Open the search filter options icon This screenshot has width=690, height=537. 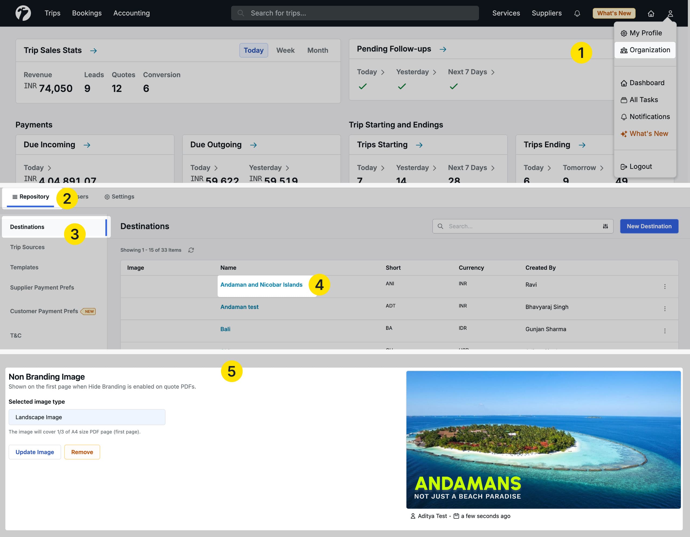point(605,226)
